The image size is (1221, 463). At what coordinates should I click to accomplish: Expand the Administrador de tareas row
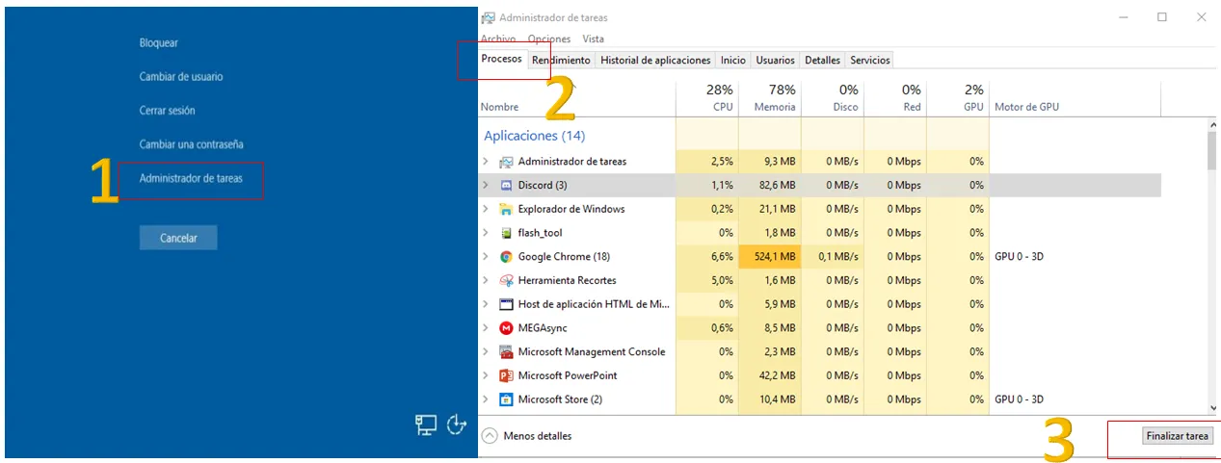[486, 162]
